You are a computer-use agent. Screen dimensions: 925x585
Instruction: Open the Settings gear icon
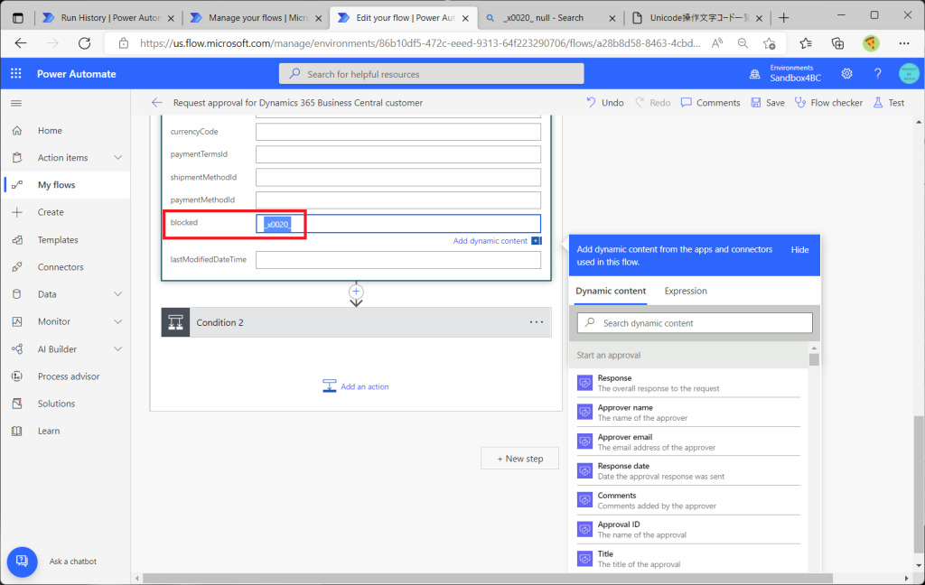click(x=846, y=74)
